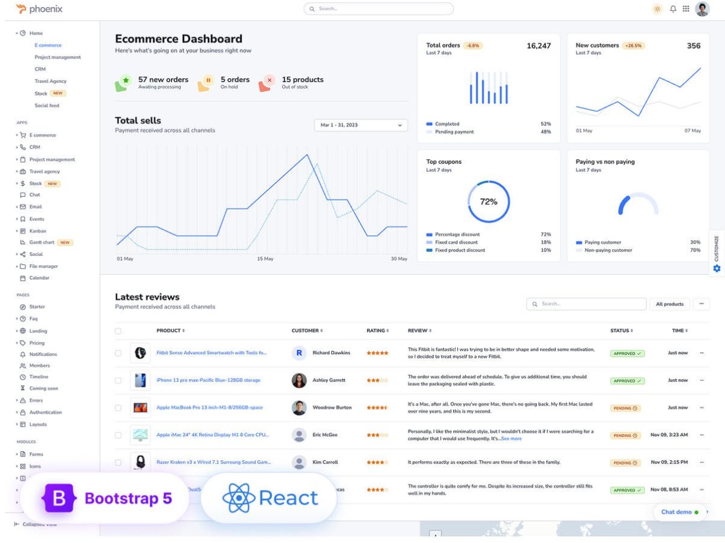This screenshot has width=725, height=543.
Task: Open the Chat icon in sidebar
Action: 23,195
